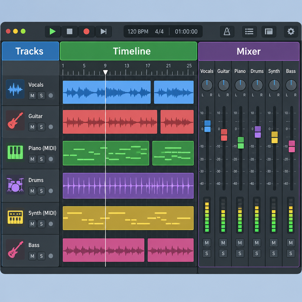Mute the Synth (MIDI) track
This screenshot has height=302, width=302.
point(32,224)
